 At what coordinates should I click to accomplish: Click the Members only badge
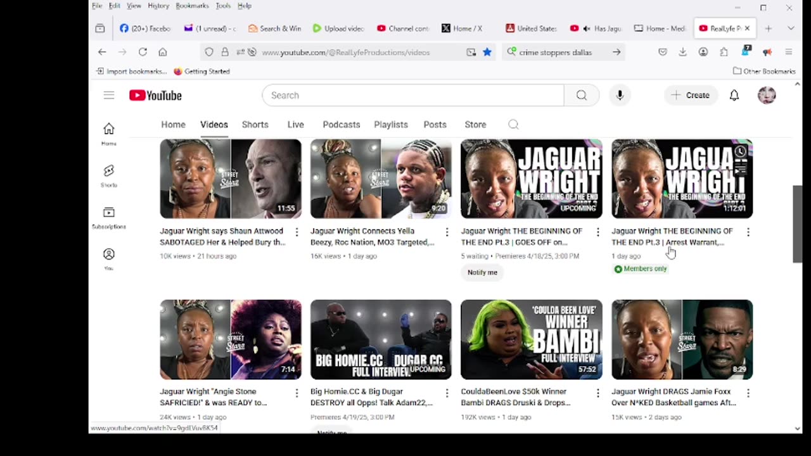pyautogui.click(x=641, y=269)
